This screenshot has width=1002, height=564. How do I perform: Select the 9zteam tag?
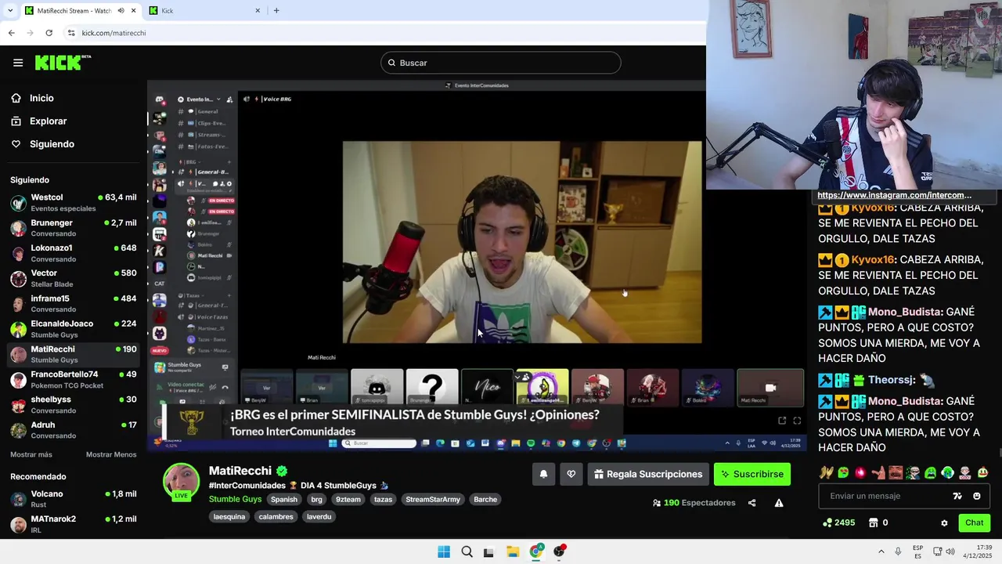click(x=348, y=499)
